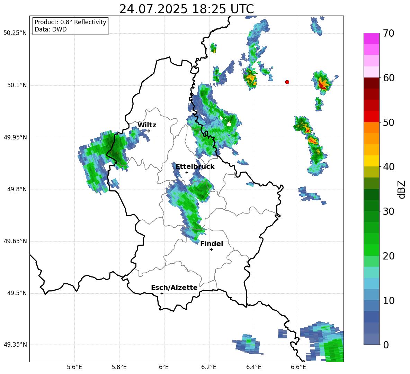Viewport: 410px width, 374px height.
Task: Click the red radar site dot
Action: tap(287, 82)
